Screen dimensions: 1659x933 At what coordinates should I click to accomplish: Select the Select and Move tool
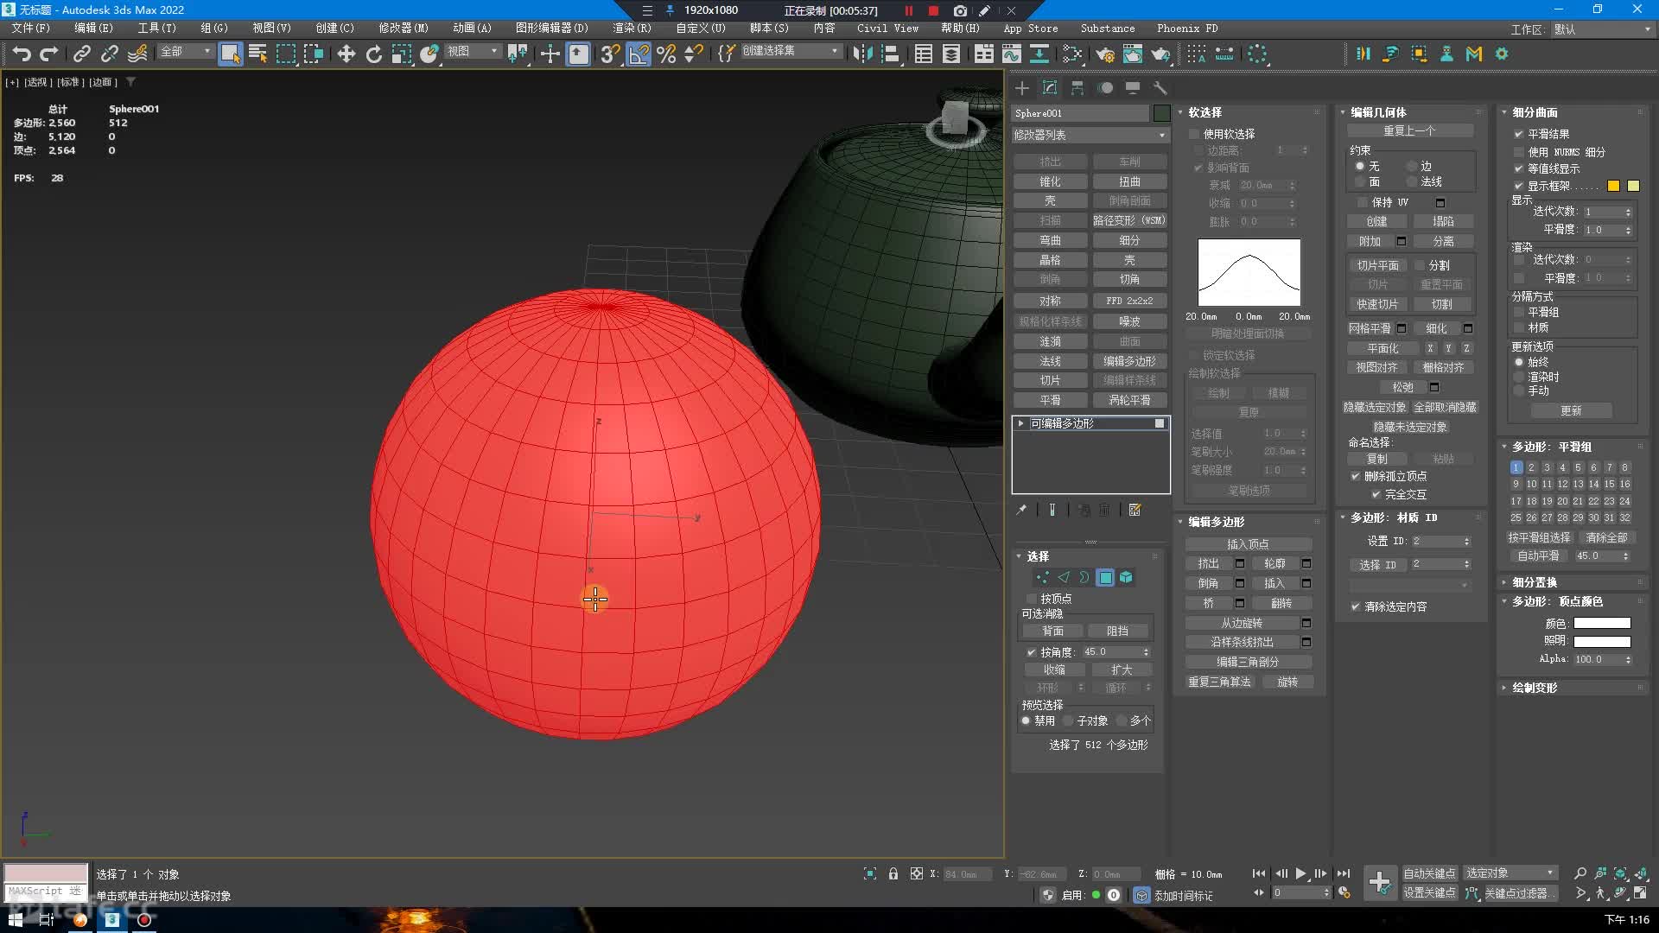(x=346, y=54)
